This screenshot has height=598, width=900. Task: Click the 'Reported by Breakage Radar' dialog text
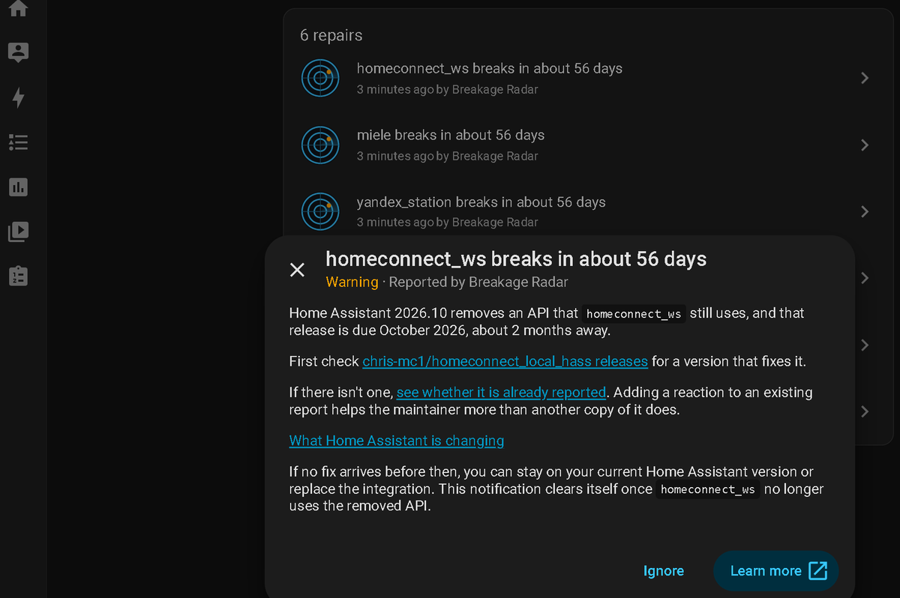point(478,283)
